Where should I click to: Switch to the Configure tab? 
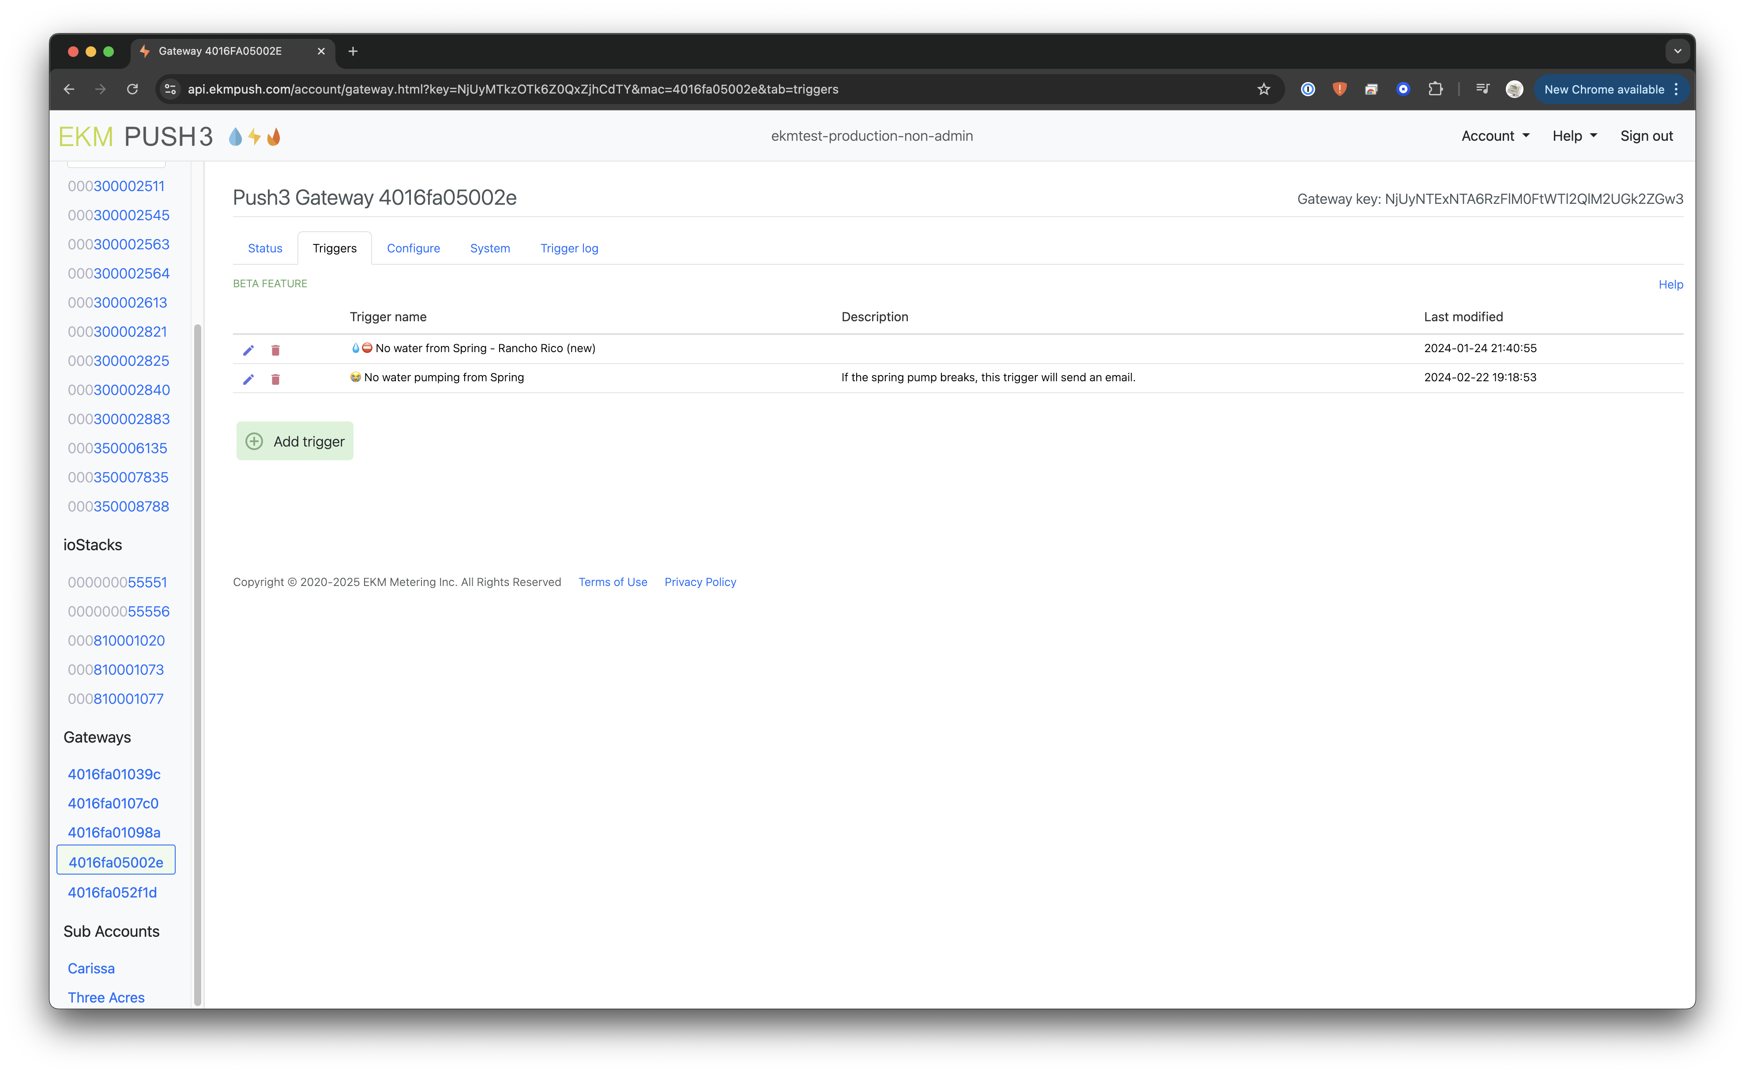point(414,248)
